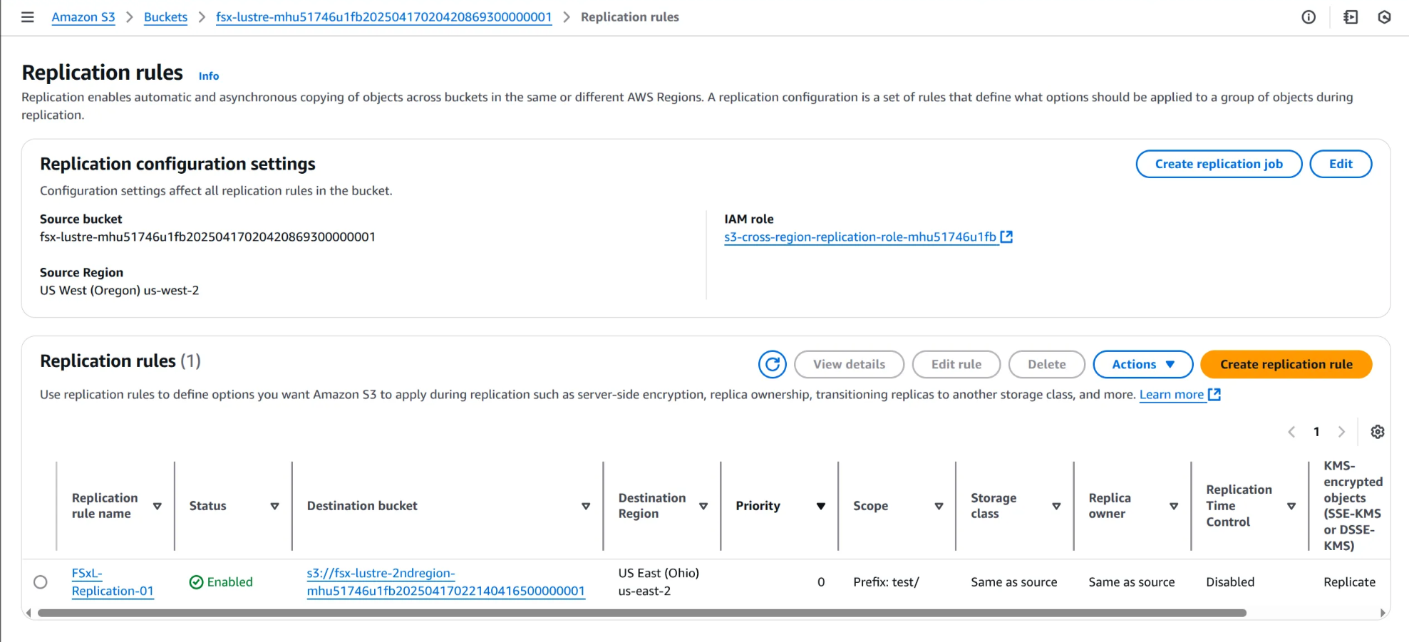Screen dimensions: 1409x642
Task: Navigate to Amazon S3 breadcrumb
Action: coord(83,17)
